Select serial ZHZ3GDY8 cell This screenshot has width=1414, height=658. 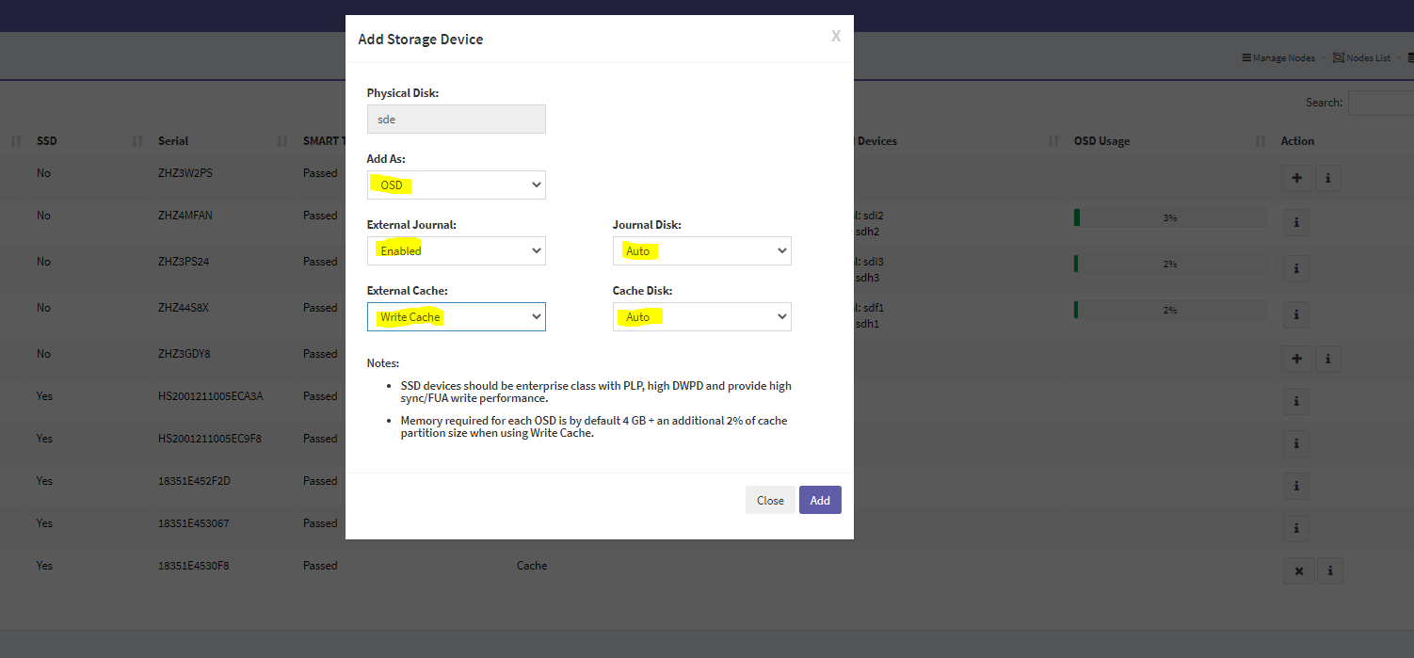pyautogui.click(x=184, y=354)
